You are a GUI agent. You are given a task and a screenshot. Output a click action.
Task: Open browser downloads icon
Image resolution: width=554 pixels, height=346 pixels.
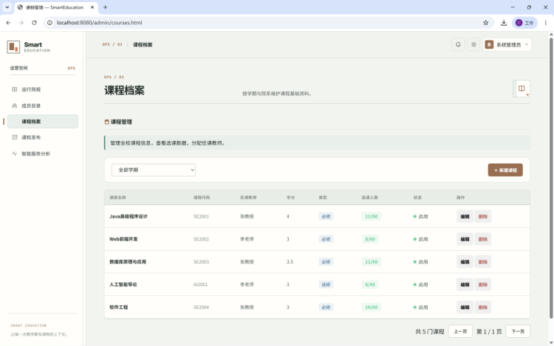tap(504, 23)
